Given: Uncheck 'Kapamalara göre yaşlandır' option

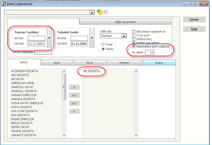Looking at the screenshot, I should click(134, 46).
